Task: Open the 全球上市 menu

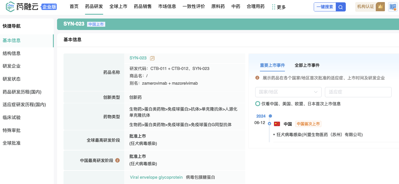Action: [x=118, y=6]
